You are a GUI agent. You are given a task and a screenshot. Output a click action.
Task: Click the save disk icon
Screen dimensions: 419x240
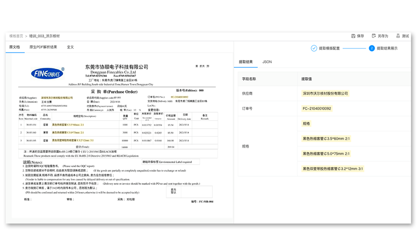pyautogui.click(x=353, y=36)
